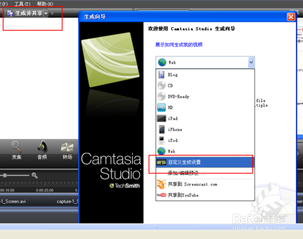Screen dimensions: 303x239
Task: Open the 展示如何生成我的视频 help link
Action: (x=179, y=45)
